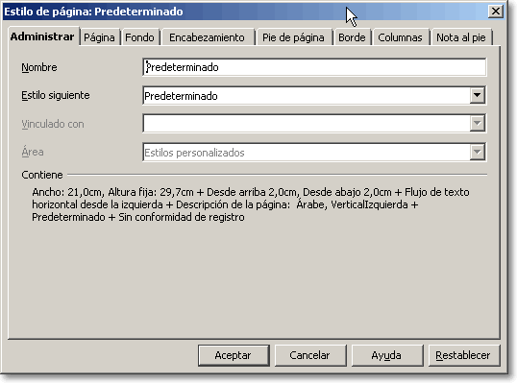The width and height of the screenshot is (517, 383).
Task: Click the Estilo siguiente label
Action: (x=56, y=95)
